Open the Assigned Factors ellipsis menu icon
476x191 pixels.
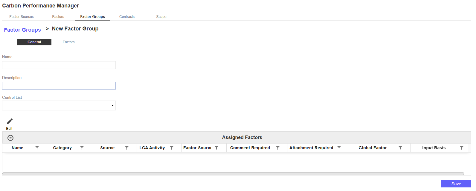click(10, 138)
